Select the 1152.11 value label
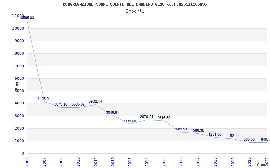The height and width of the screenshot is (168, 270). pyautogui.click(x=232, y=136)
